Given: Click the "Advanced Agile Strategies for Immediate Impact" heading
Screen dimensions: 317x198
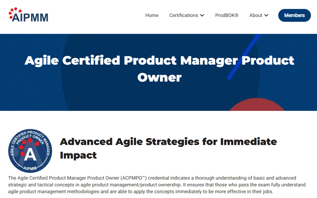Looking at the screenshot, I should (168, 148).
